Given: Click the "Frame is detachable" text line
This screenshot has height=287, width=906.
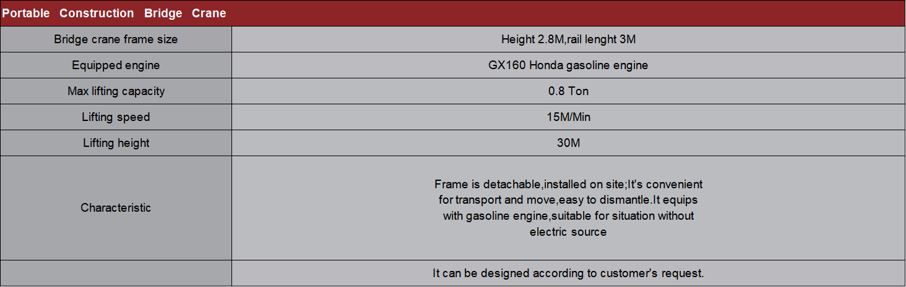Looking at the screenshot, I should click(568, 185).
